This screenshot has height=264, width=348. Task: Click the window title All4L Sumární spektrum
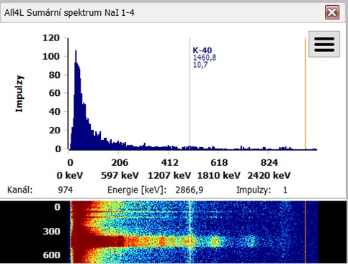click(69, 13)
